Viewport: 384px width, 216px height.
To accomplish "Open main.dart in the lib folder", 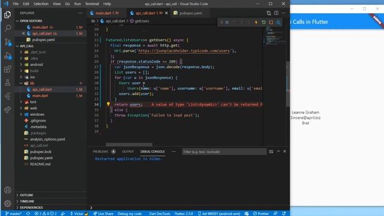I will [40, 96].
